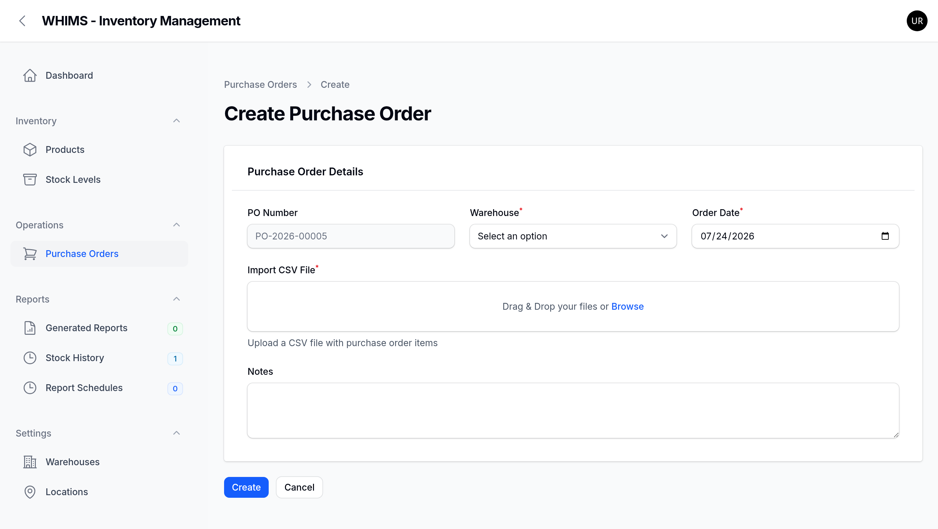Open the Warehouse select dropdown

573,236
